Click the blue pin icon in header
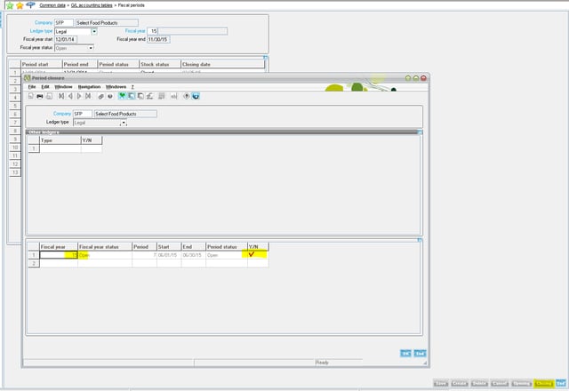The image size is (569, 391). point(31,5)
